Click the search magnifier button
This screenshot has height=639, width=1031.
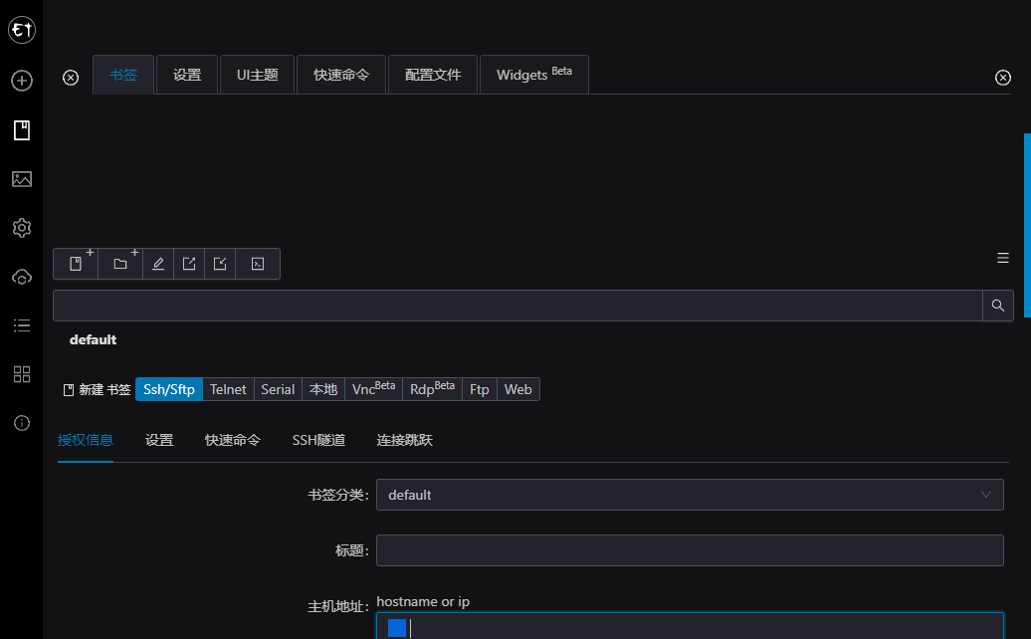click(998, 306)
